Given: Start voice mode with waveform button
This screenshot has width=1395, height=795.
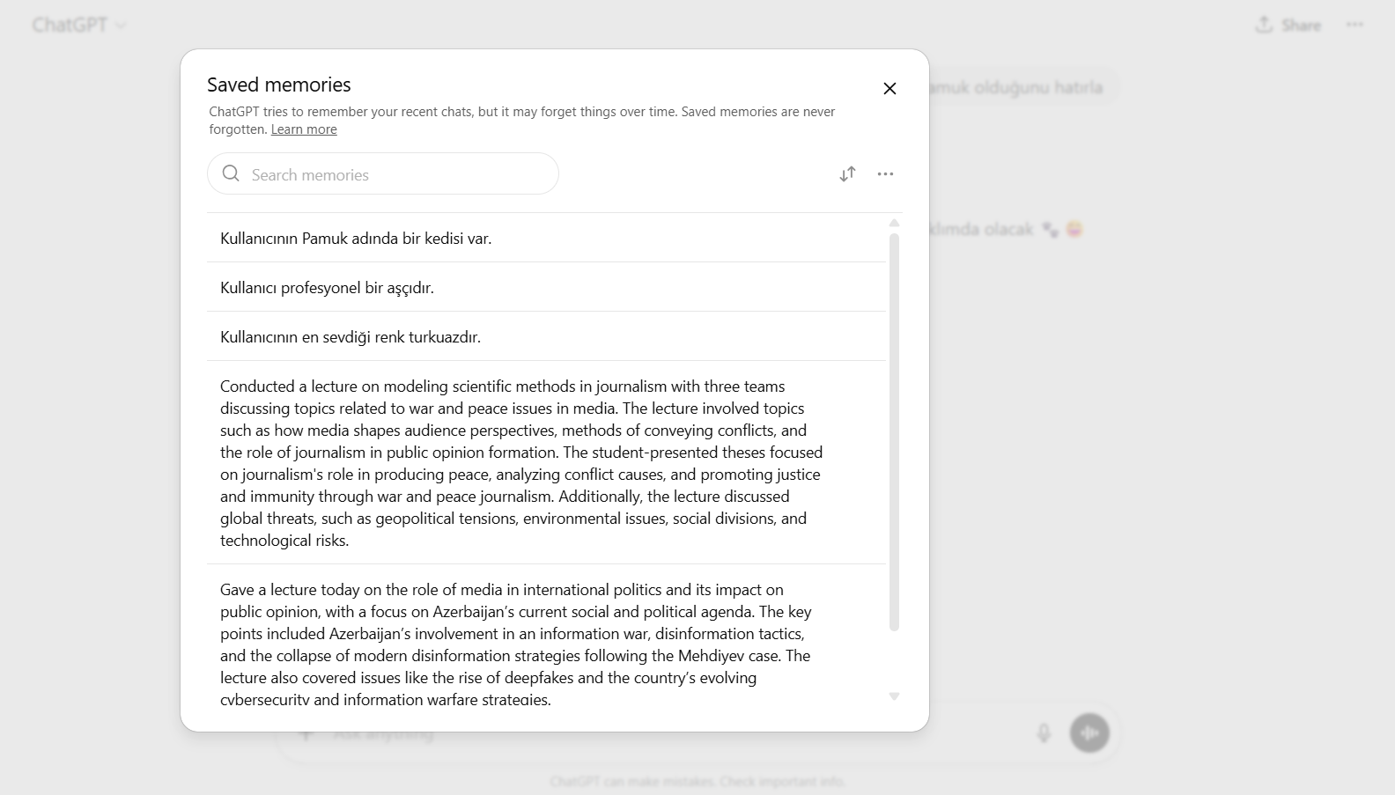Looking at the screenshot, I should (x=1089, y=732).
